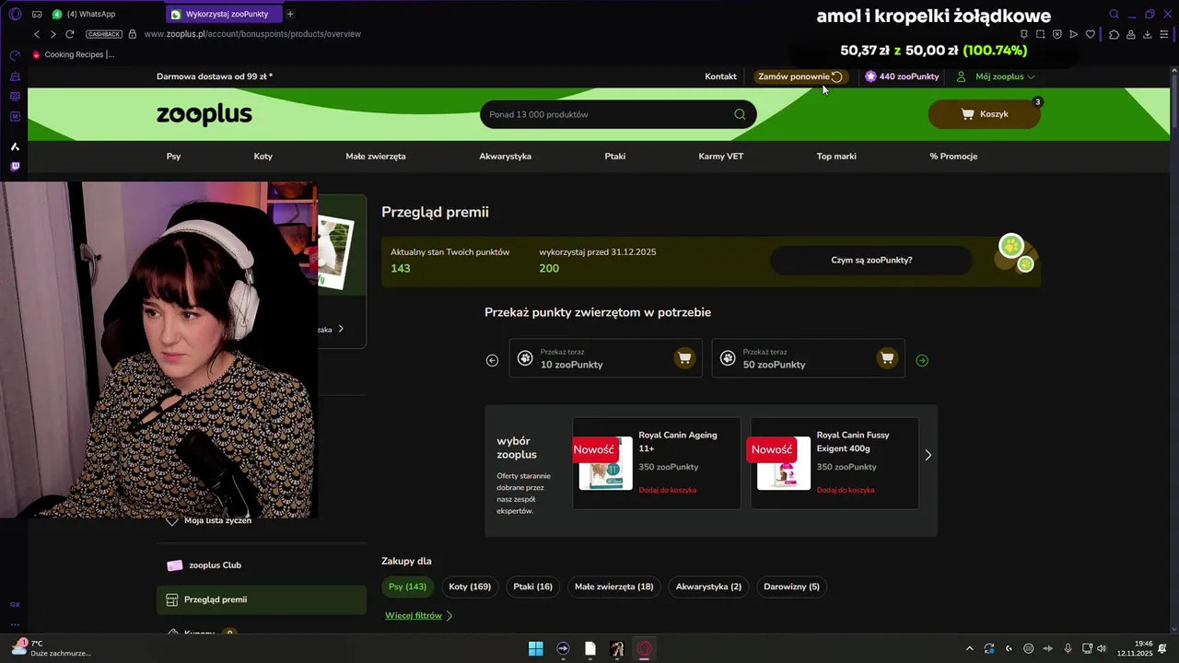Open a new browser tab
This screenshot has height=663, width=1179.
click(290, 14)
